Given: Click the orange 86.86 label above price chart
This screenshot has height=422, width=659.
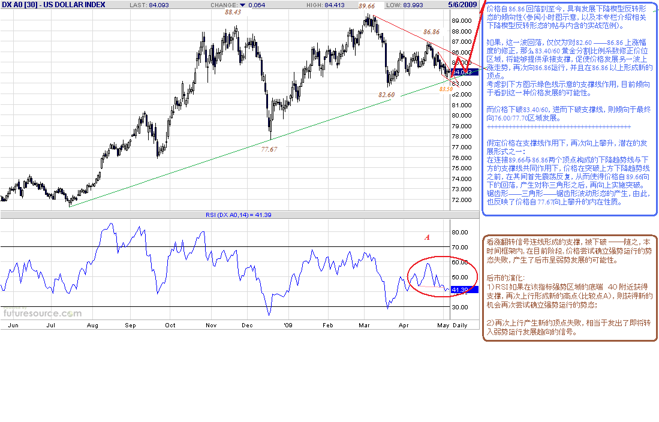Looking at the screenshot, I should click(431, 32).
